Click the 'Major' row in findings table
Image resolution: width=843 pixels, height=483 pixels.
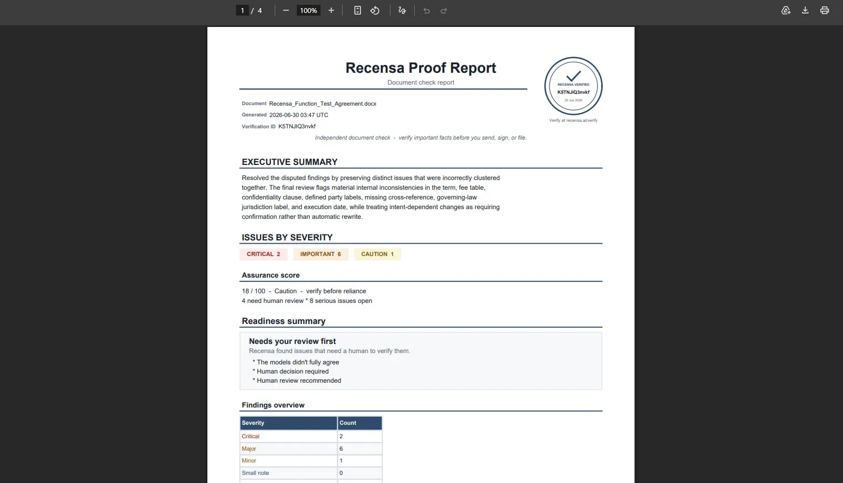(x=311, y=448)
